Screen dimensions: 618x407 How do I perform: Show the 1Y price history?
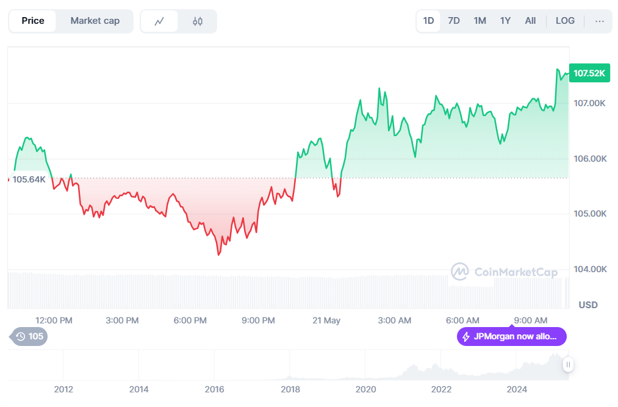click(x=505, y=21)
